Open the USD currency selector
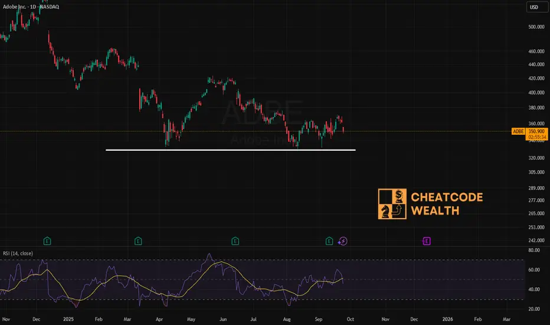This screenshot has height=325, width=550. (536, 7)
